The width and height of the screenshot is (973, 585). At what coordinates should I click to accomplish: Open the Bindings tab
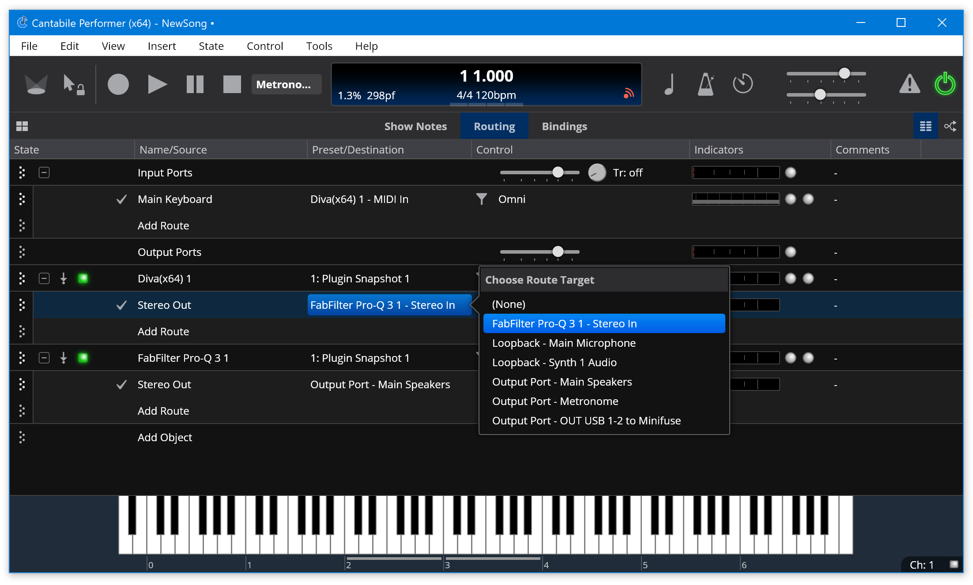click(x=564, y=127)
